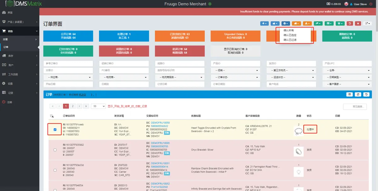Screen dimensions: 378x191
Task: Click the 注销 logout sidebar item
Action: pyautogui.click(x=20, y=102)
